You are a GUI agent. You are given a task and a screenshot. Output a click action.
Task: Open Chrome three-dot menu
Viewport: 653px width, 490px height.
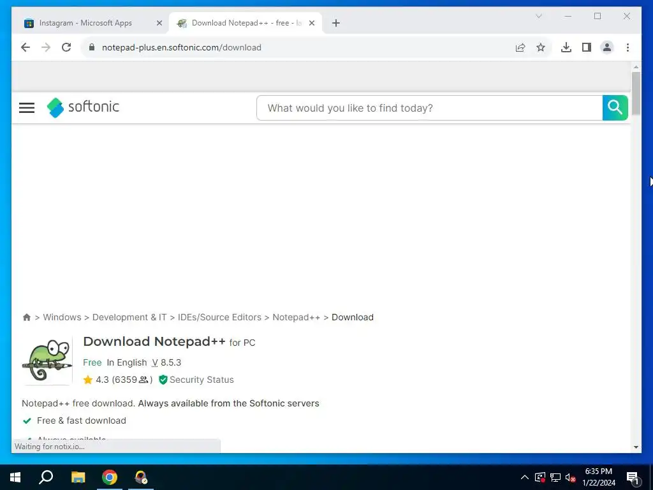coord(627,47)
